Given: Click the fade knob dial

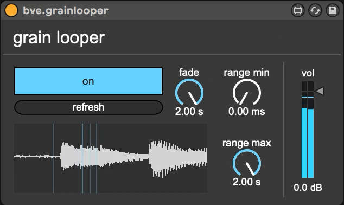Looking at the screenshot, I should pyautogui.click(x=189, y=93).
